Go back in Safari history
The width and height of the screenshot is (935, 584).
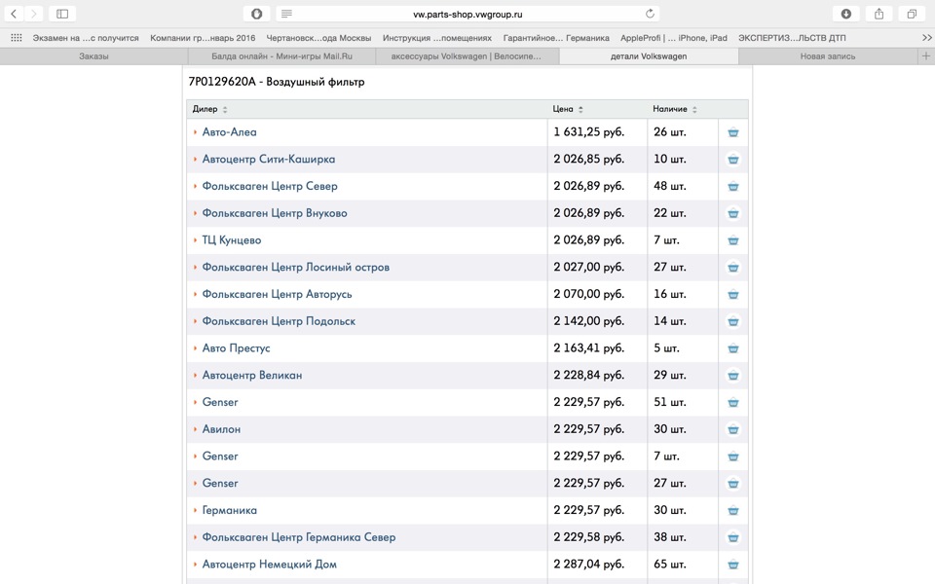tap(14, 14)
